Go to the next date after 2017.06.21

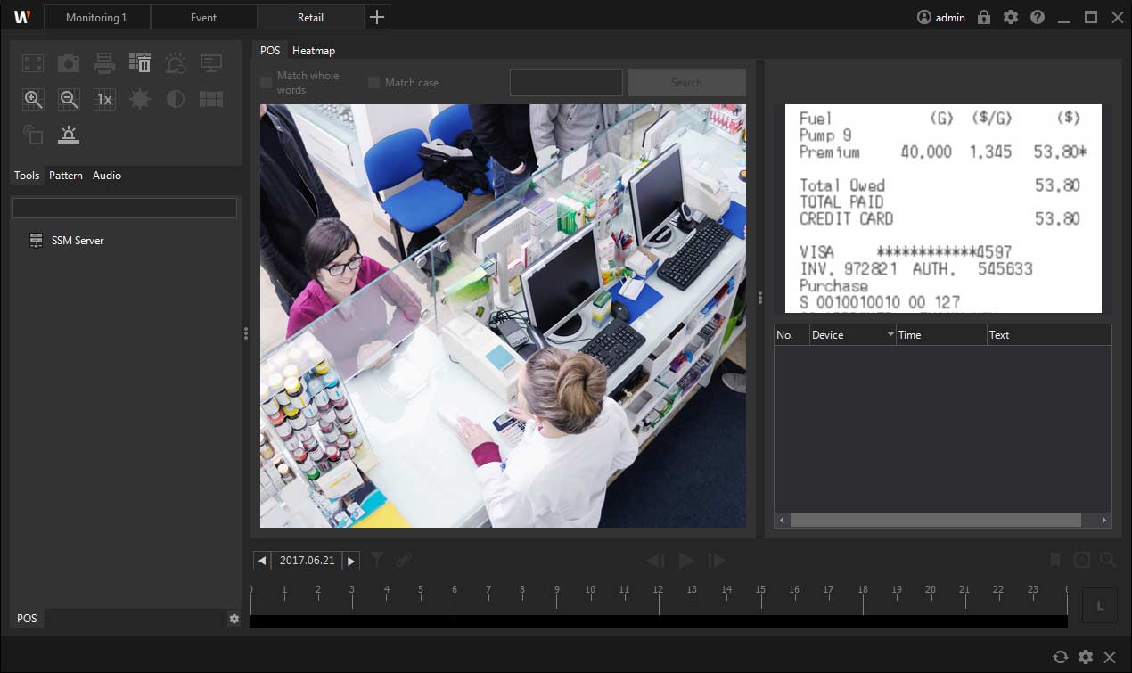(x=351, y=561)
